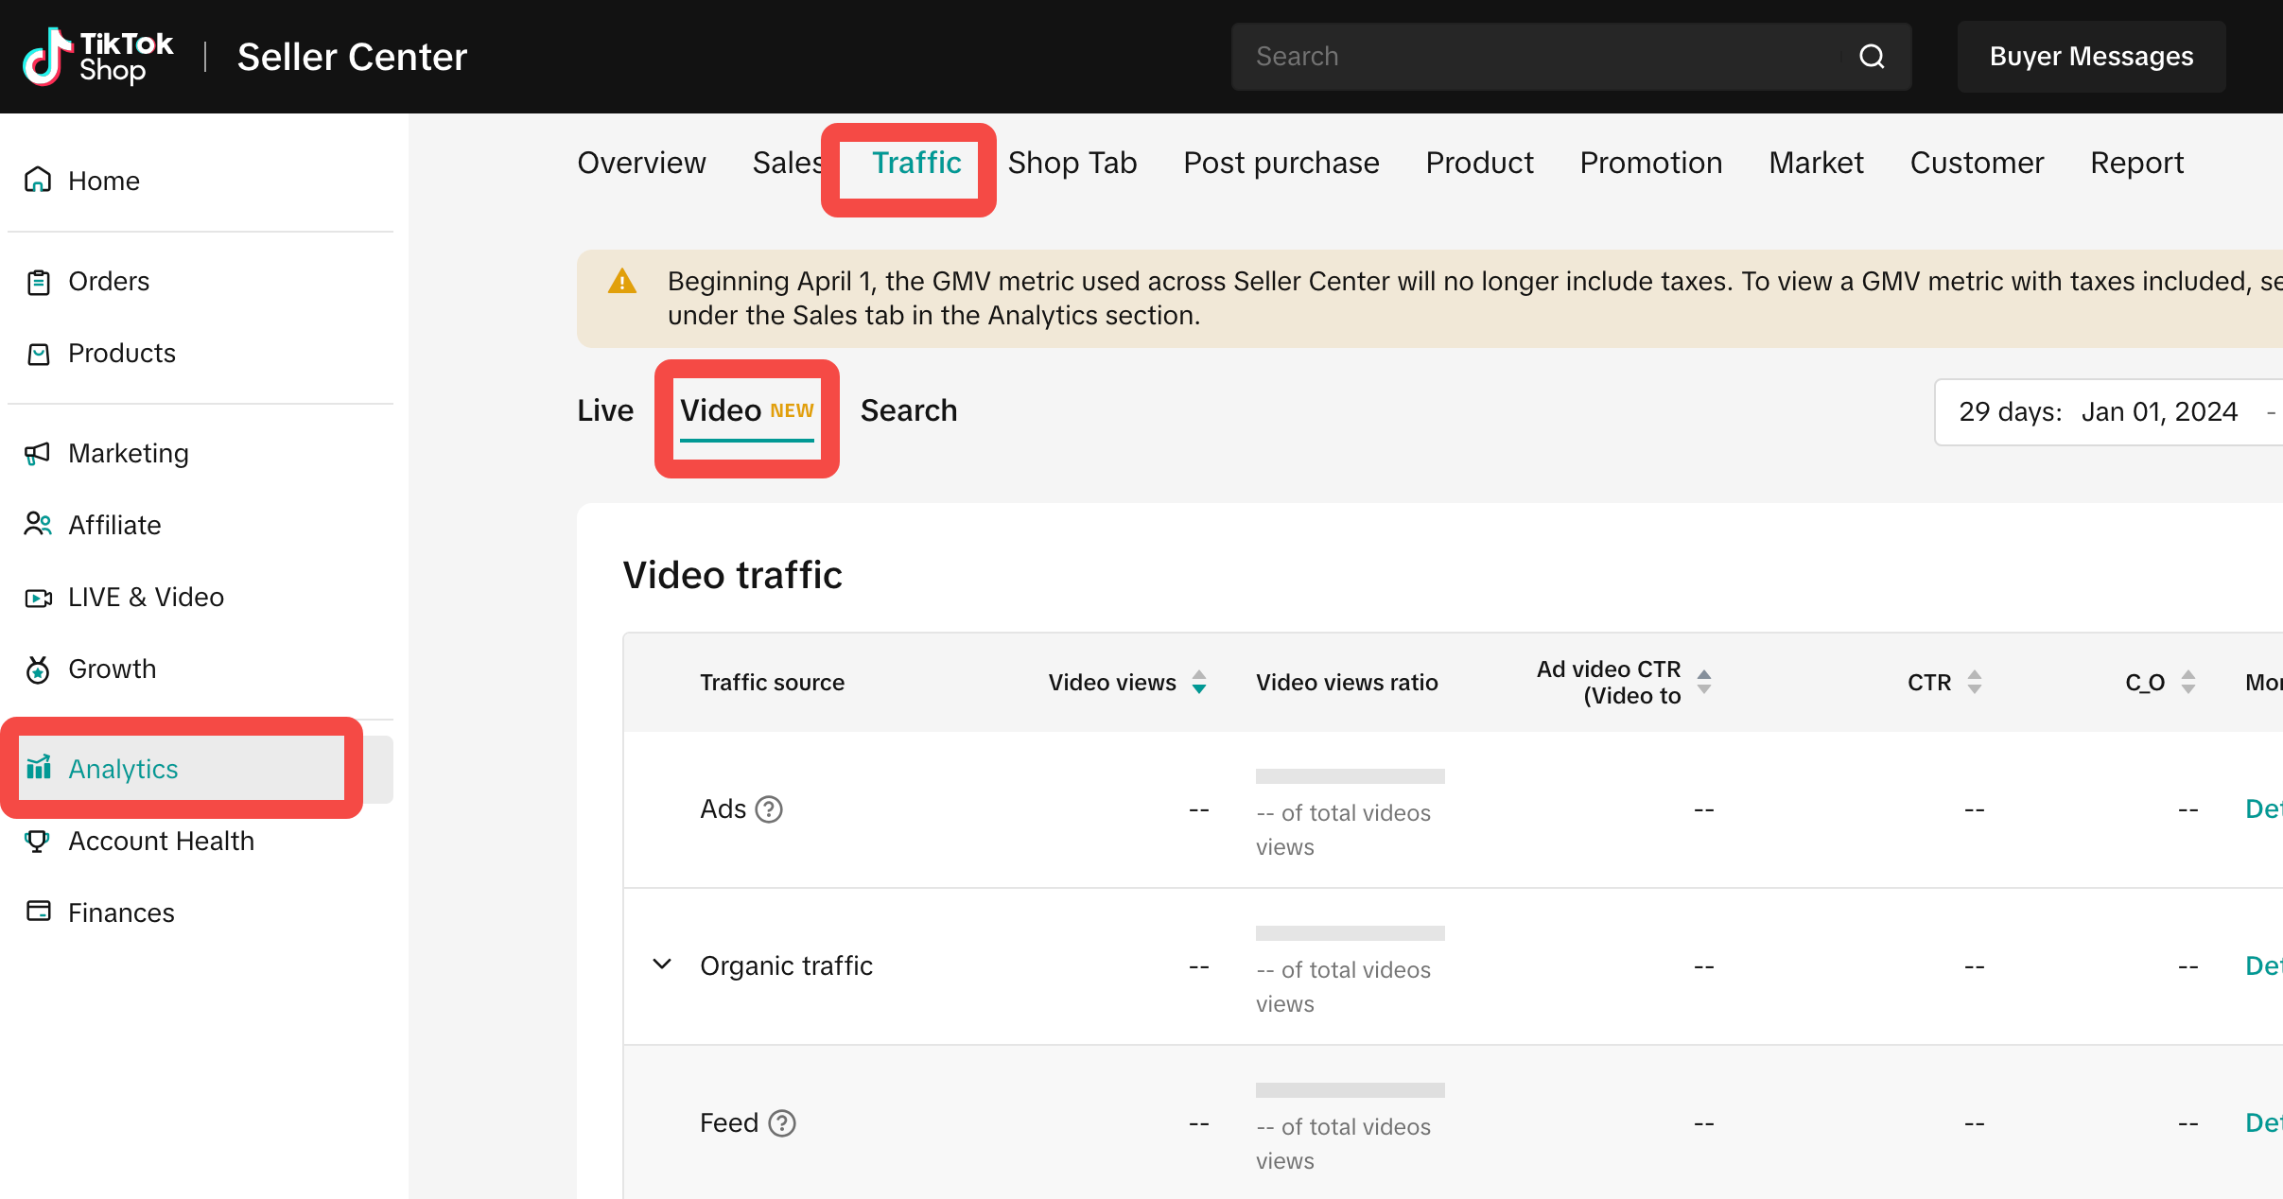This screenshot has height=1199, width=2283.
Task: Click the Feed help question icon
Action: pyautogui.click(x=782, y=1123)
